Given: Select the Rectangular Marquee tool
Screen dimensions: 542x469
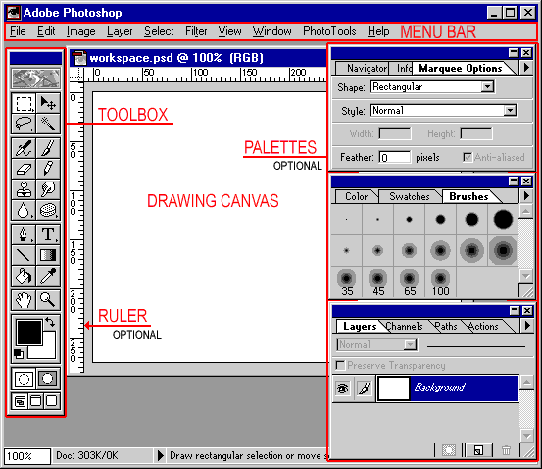Looking at the screenshot, I should 24,103.
